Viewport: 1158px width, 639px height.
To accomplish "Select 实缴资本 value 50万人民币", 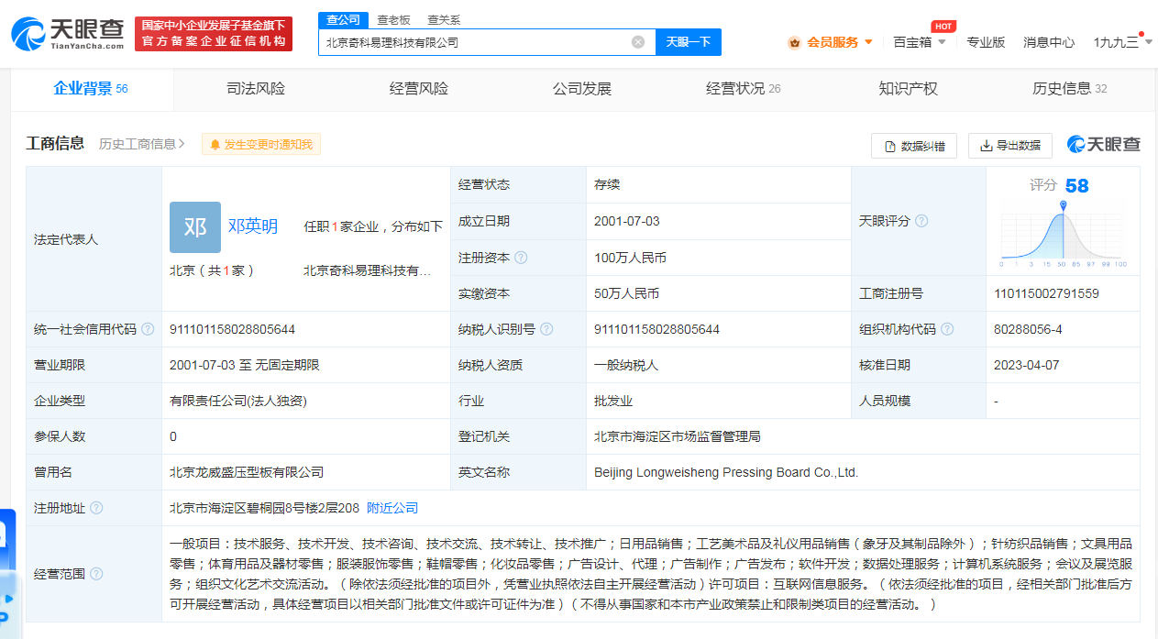I will click(627, 293).
